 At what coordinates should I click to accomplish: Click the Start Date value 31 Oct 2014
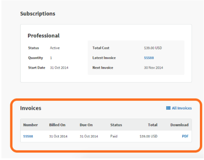tap(59, 68)
